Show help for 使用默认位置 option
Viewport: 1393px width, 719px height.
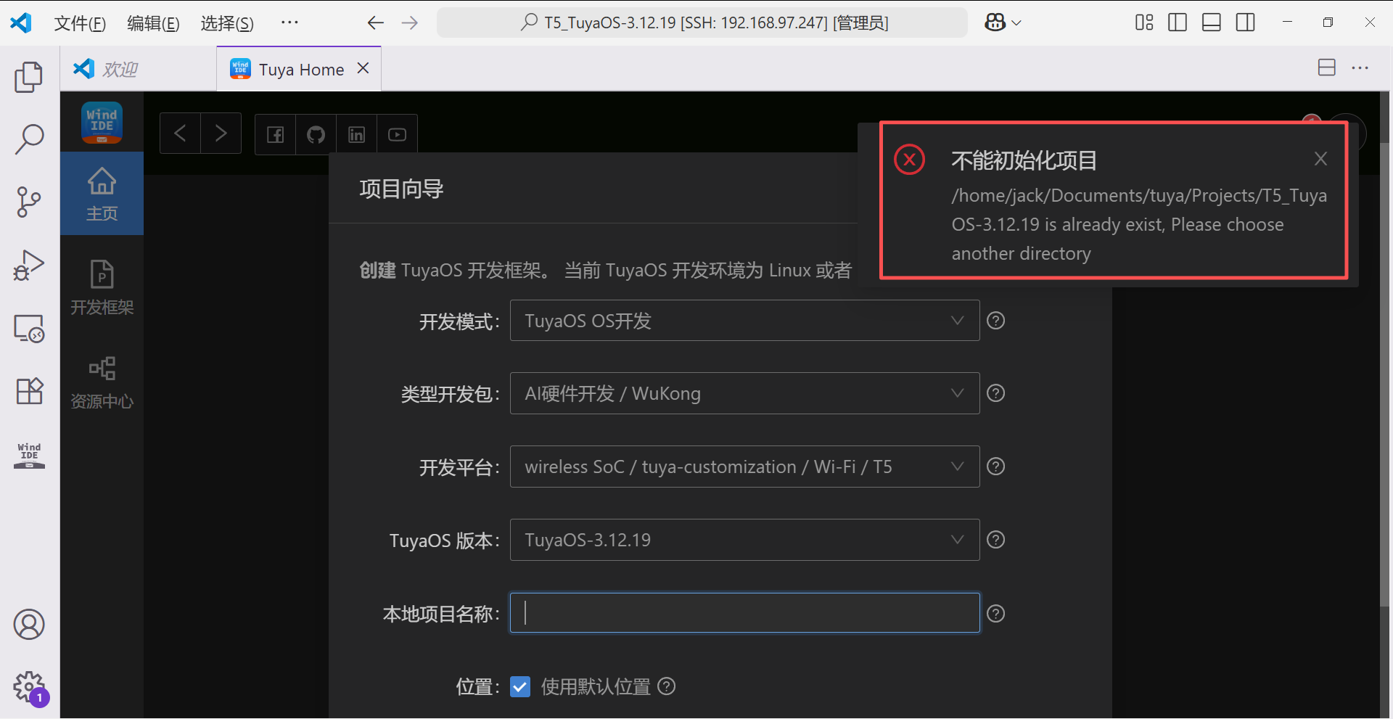point(666,686)
